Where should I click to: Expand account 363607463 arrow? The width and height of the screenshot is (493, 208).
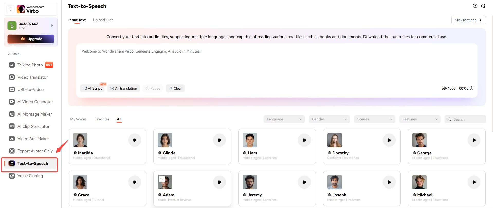52,26
